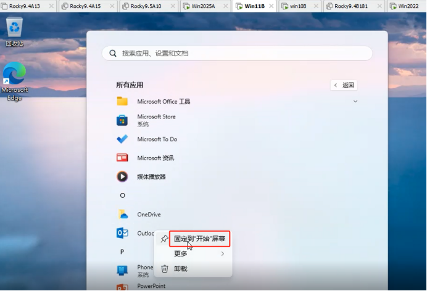The image size is (427, 291).
Task: Expand the Microsoft Office 工具 folder chevron
Action: [x=355, y=102]
